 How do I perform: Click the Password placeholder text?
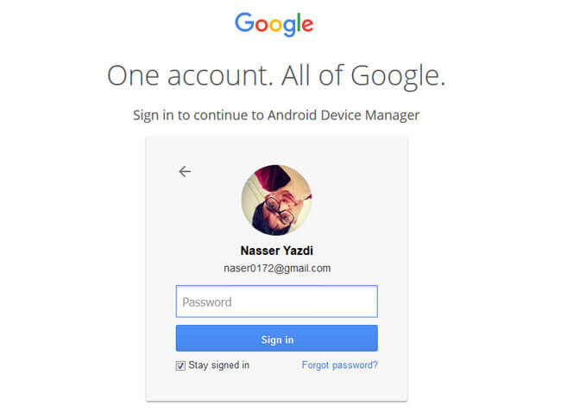pyautogui.click(x=207, y=302)
